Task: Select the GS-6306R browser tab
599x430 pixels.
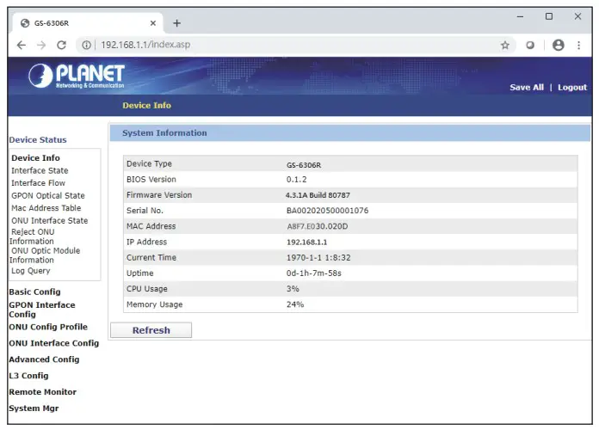Action: click(88, 23)
